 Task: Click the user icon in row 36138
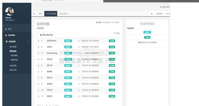click(x=38, y=59)
